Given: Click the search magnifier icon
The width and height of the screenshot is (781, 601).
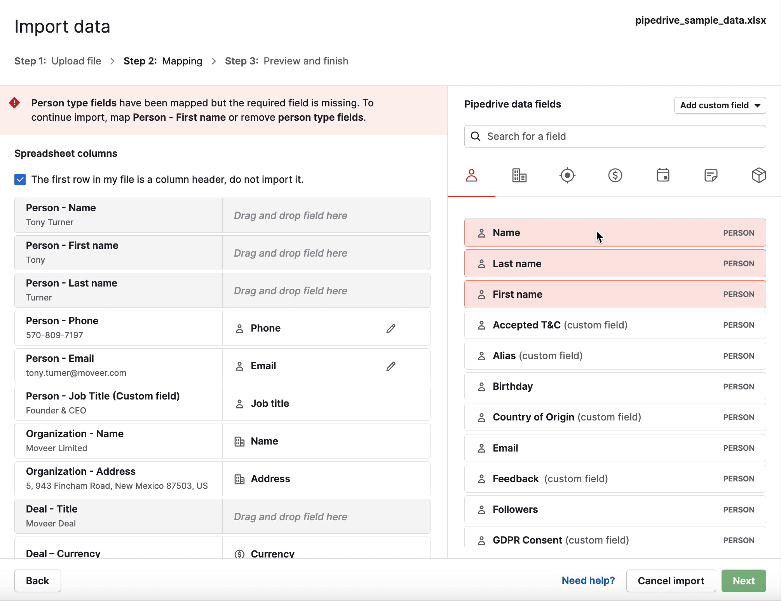Looking at the screenshot, I should (476, 136).
